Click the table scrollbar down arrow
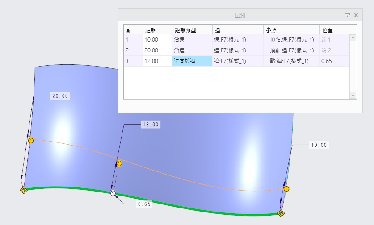 353,96
